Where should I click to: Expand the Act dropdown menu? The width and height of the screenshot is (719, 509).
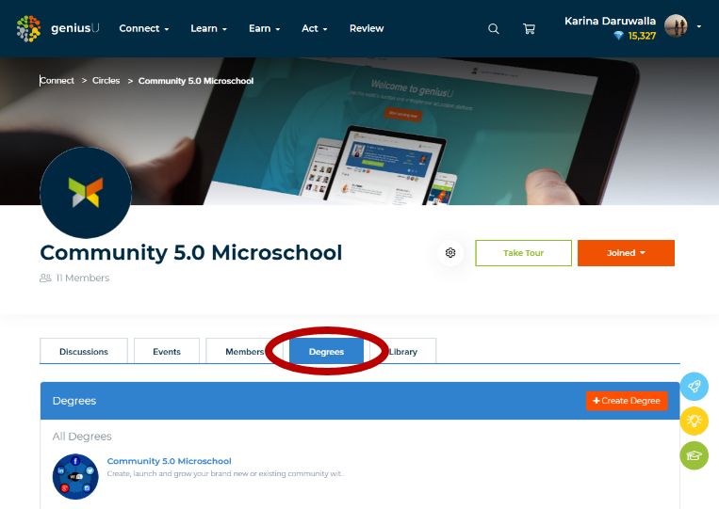[x=314, y=28]
